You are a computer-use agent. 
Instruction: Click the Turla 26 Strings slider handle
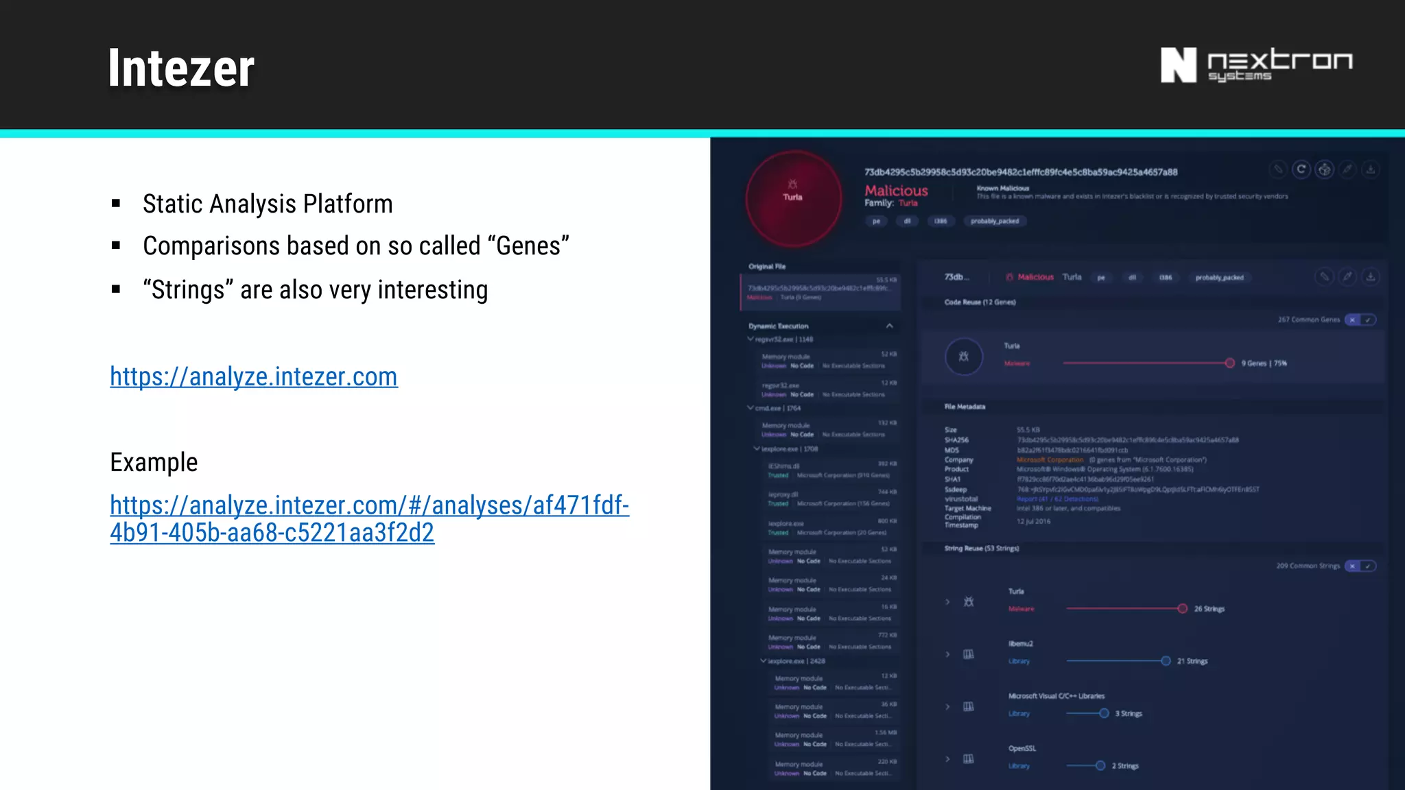1183,608
